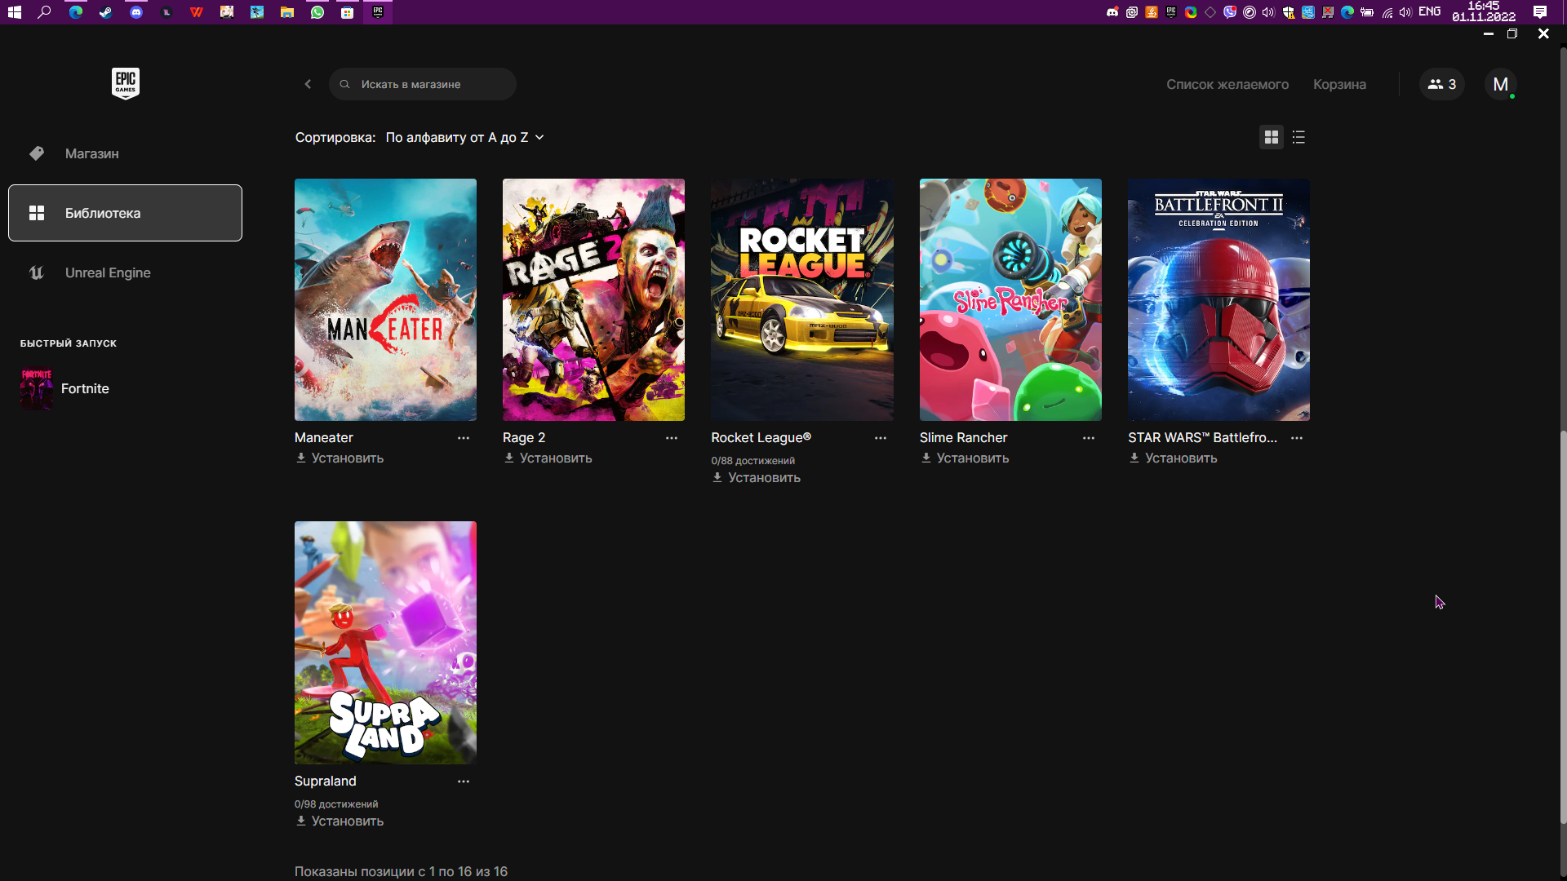Open Windows notification center

(1540, 11)
